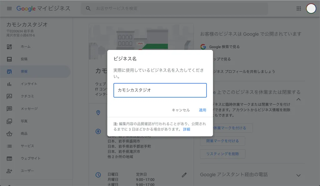Image resolution: width=320 pixels, height=186 pixels.
Task: Open the Google apps grid
Action: (x=298, y=8)
